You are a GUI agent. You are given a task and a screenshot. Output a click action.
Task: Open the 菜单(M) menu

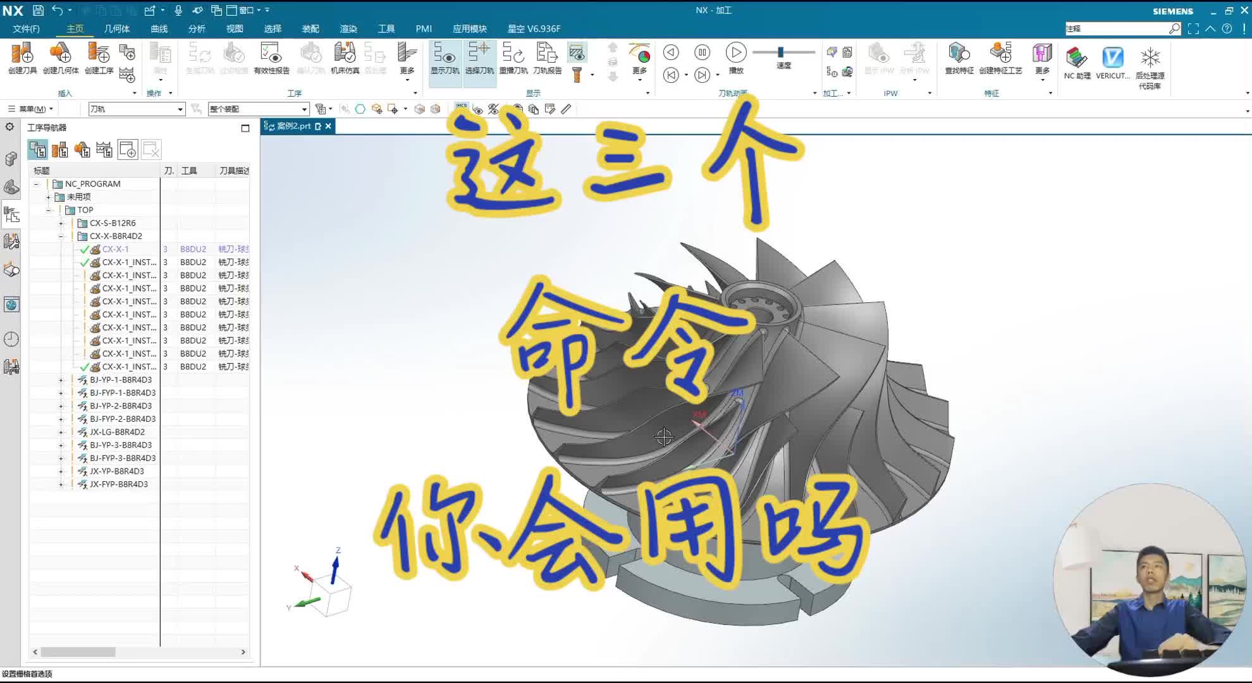point(33,108)
